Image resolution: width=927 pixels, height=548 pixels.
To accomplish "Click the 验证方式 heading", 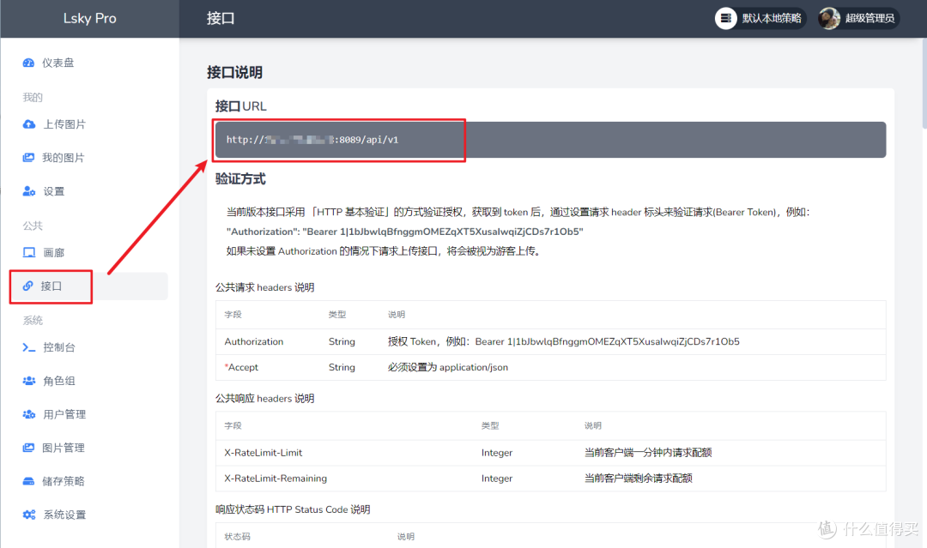I will point(240,179).
